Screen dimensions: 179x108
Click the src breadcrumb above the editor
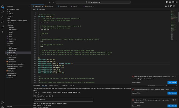pyautogui.click(x=34, y=9)
